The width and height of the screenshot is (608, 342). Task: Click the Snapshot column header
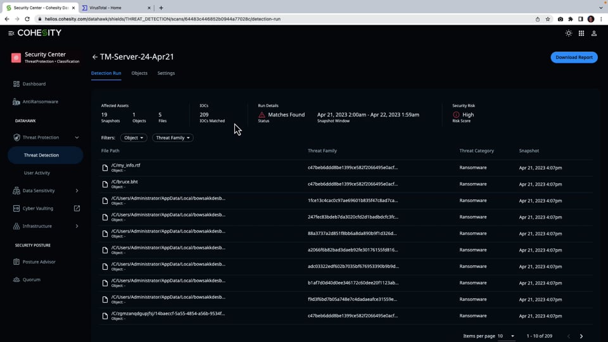[x=529, y=151]
